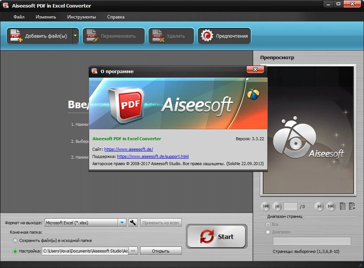Viewport: 364px width, 268px height.
Task: Select Сохранить файл(ы) в исходной папке radio
Action: tap(15, 240)
